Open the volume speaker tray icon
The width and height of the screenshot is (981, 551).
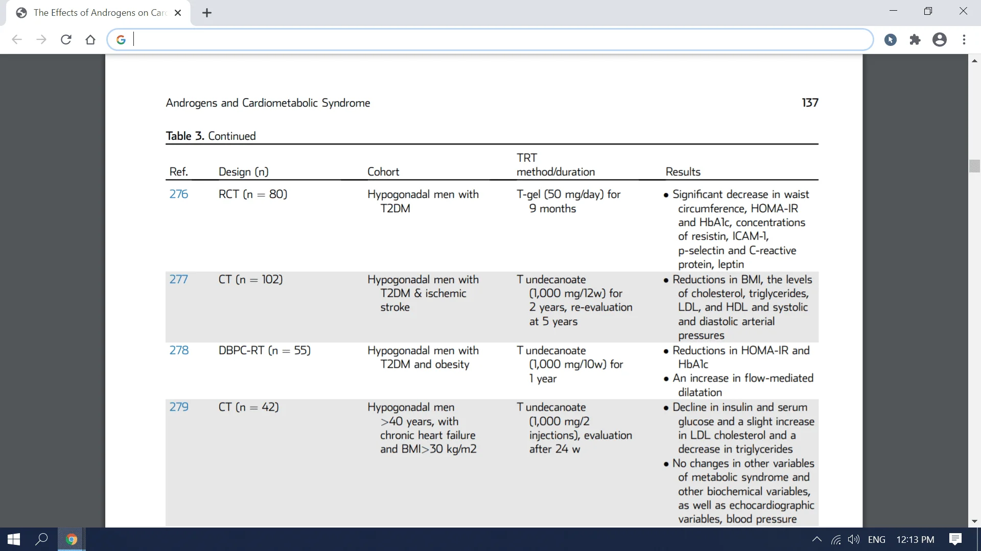point(853,539)
